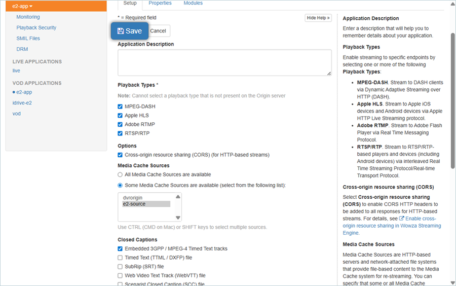This screenshot has height=286, width=456.
Task: Open the Enable cross-origin resource sharing help link
Action: (392, 226)
